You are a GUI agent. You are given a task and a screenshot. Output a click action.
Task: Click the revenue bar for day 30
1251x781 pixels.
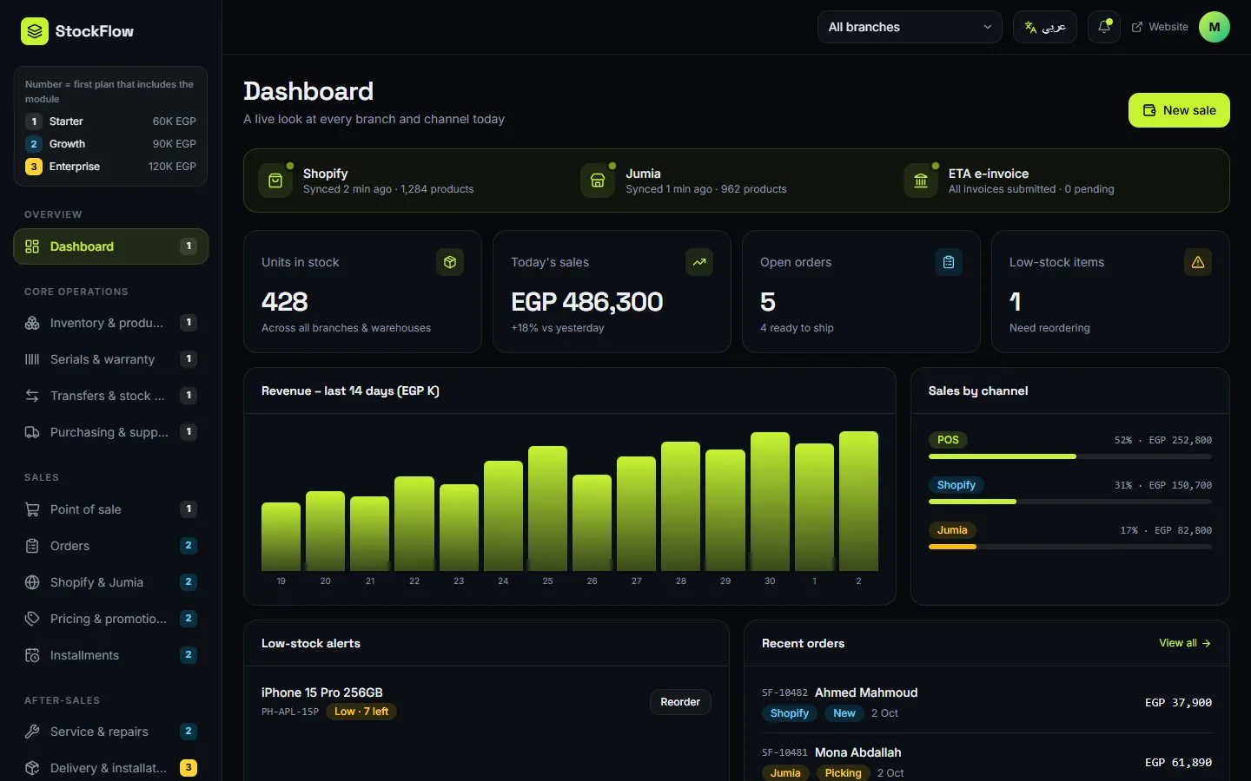[770, 502]
